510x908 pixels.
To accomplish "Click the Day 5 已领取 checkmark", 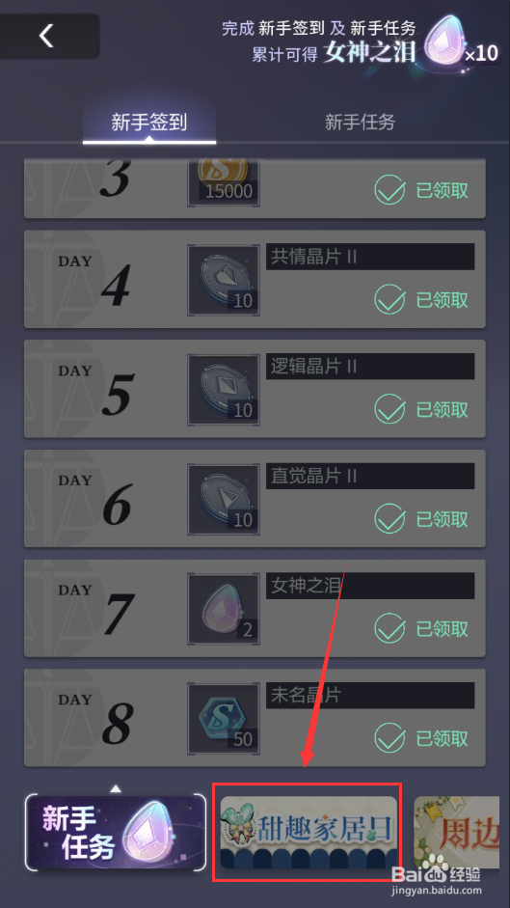I will pos(389,409).
